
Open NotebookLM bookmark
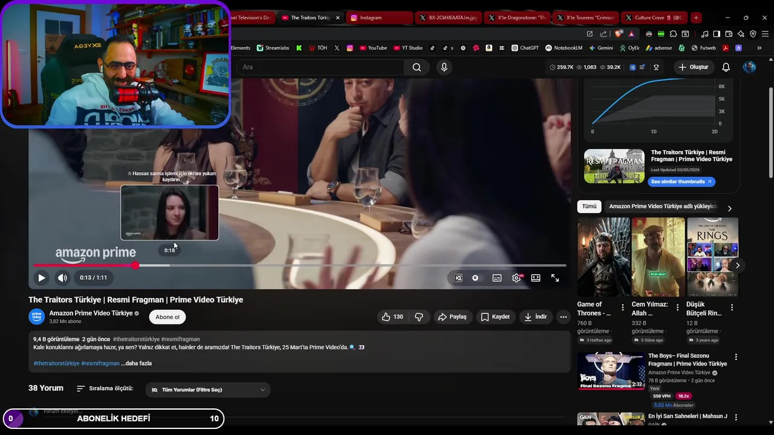564,48
